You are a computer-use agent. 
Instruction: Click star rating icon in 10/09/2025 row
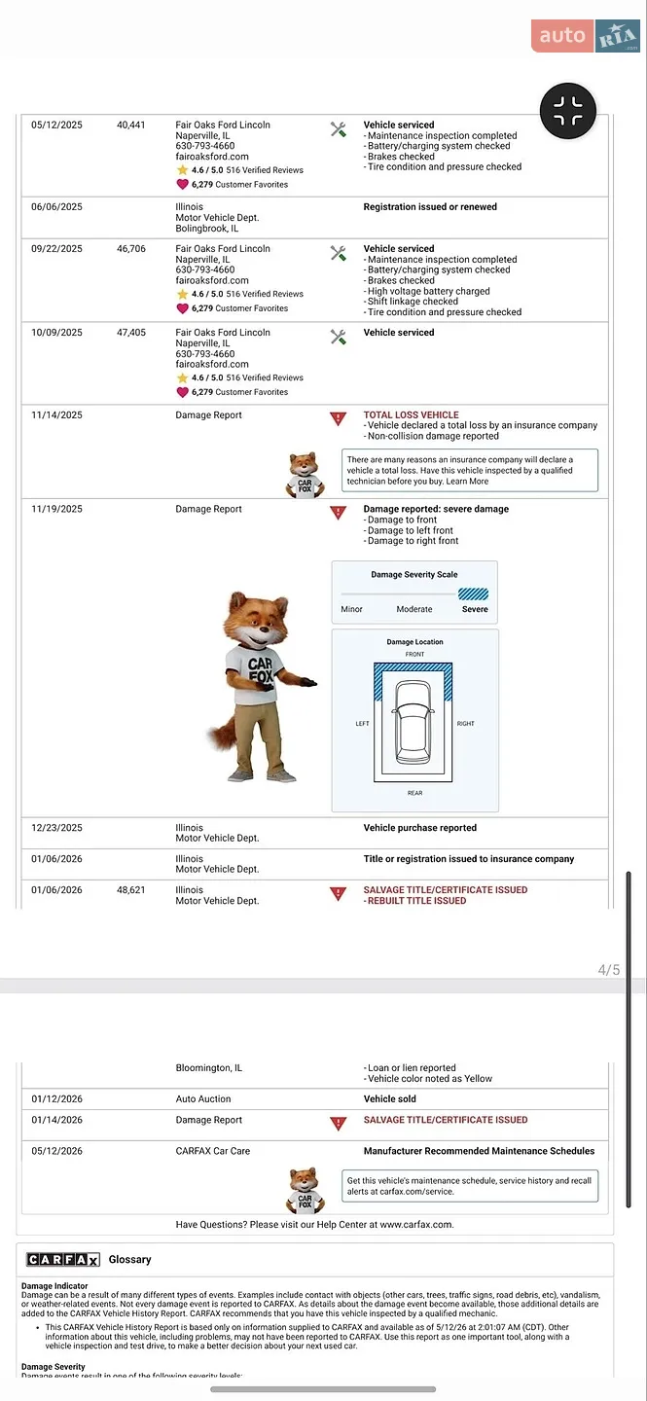182,377
